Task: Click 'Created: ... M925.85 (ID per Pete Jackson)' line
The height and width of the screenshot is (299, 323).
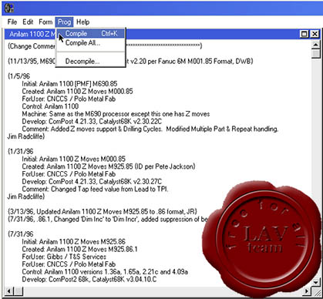Action: pos(109,166)
